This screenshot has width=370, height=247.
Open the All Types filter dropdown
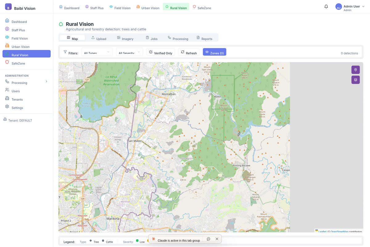click(x=97, y=52)
